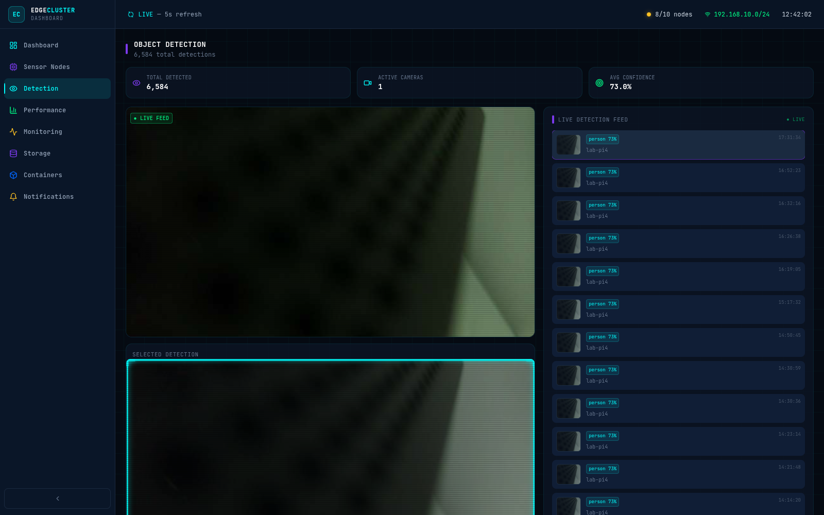Click the 14:21:48 timestamp
Image resolution: width=824 pixels, height=515 pixels.
[789, 467]
